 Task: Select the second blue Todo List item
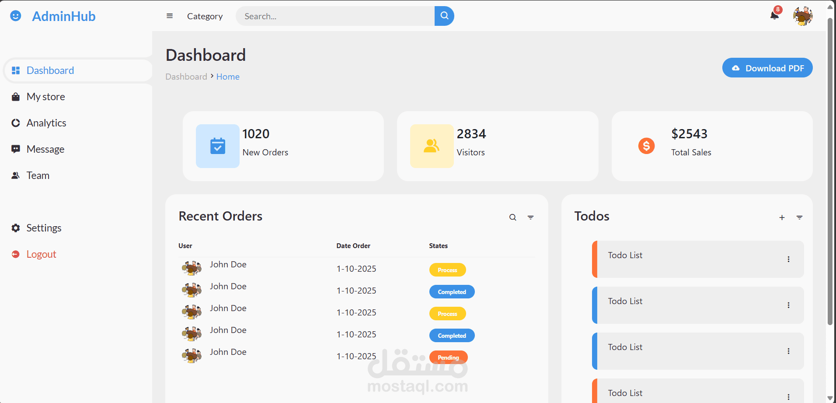[698, 305]
